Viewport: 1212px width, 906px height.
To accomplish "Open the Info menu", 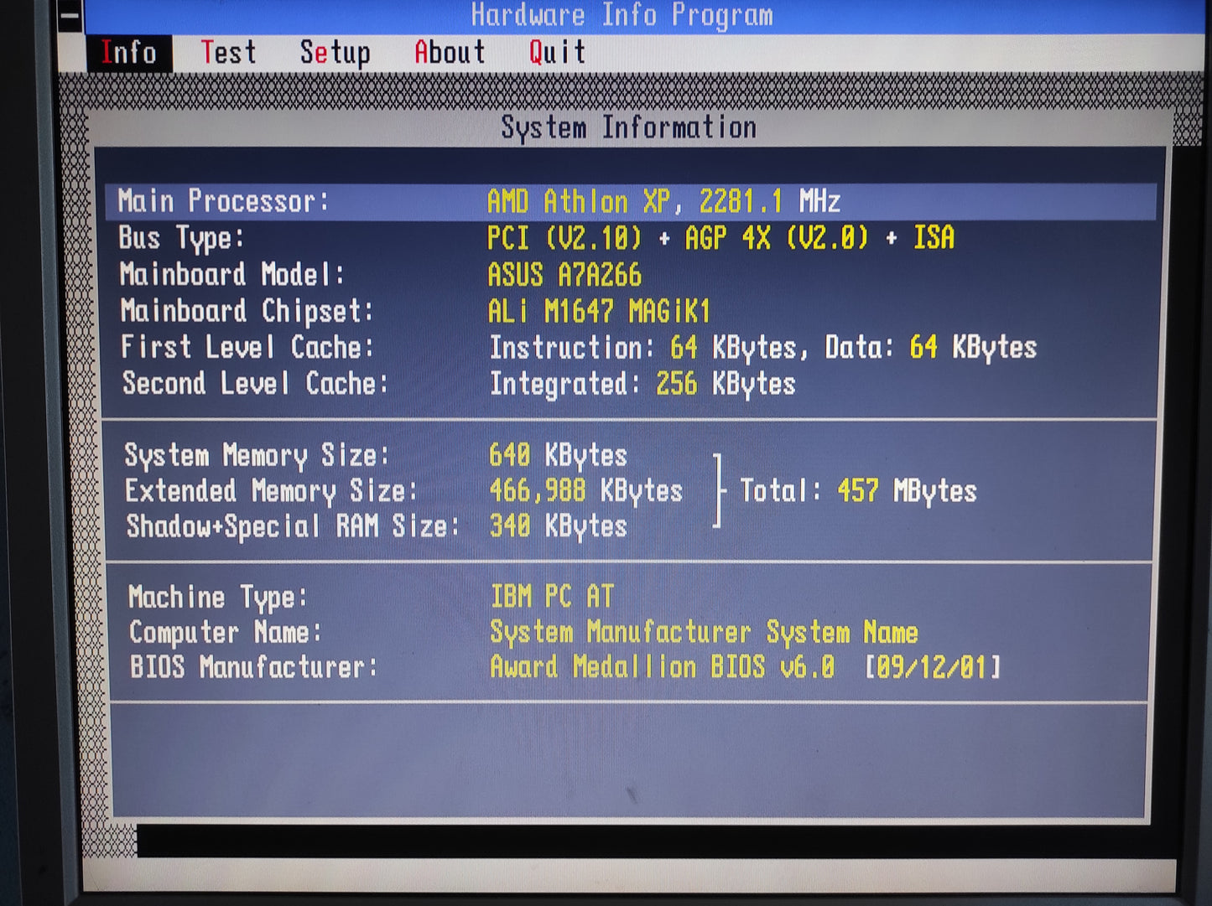I will pyautogui.click(x=129, y=53).
